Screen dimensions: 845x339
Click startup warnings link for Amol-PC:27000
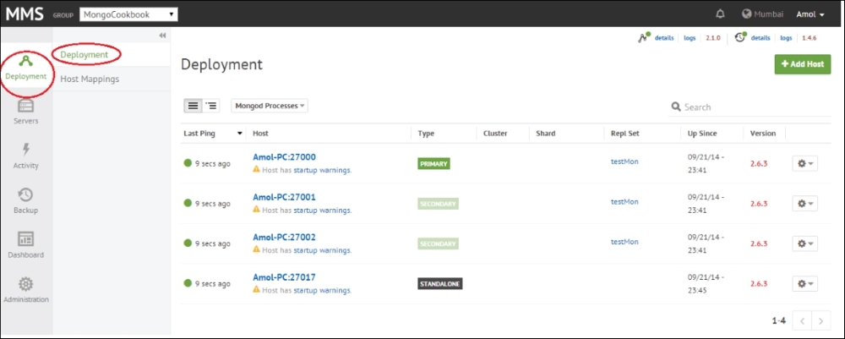coord(322,170)
